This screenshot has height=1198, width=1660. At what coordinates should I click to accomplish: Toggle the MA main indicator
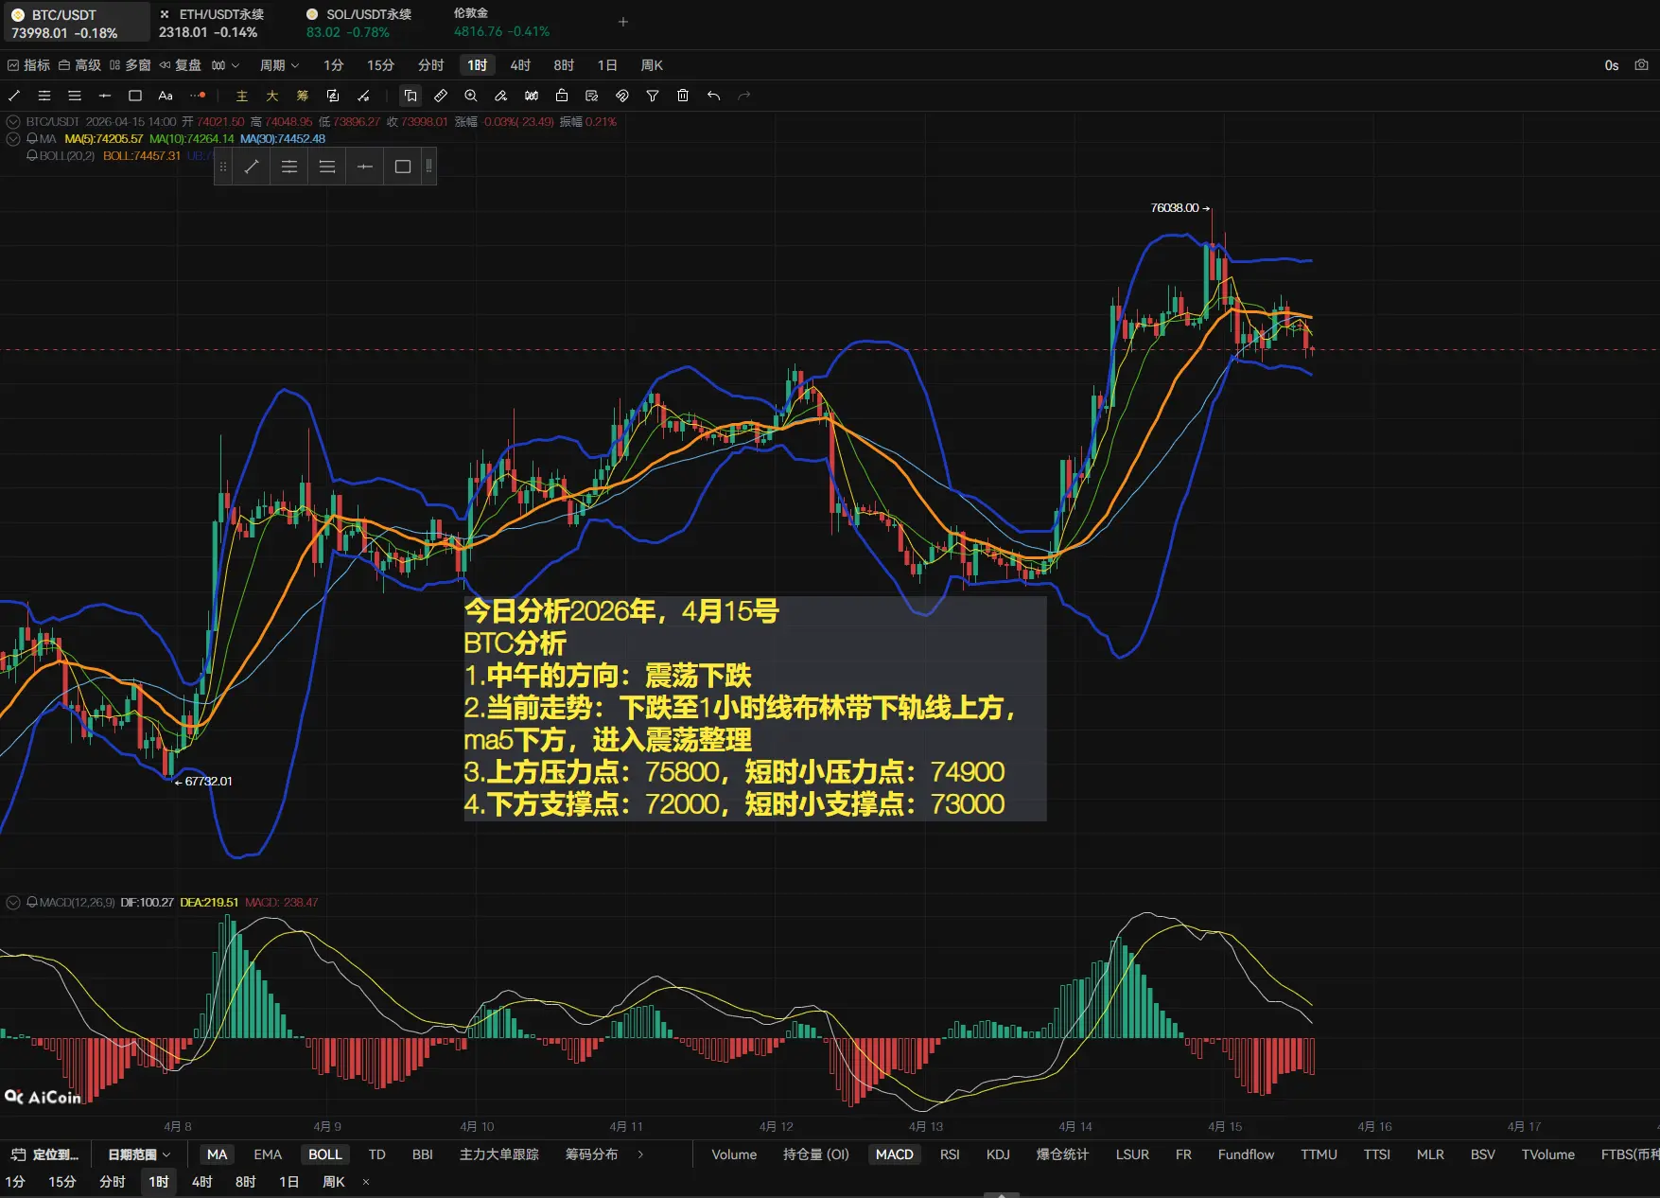coord(218,1154)
